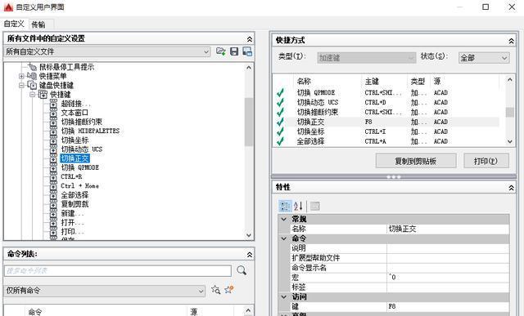Click the shortcuts list scroll down arrow
The height and width of the screenshot is (316, 524).
509,141
